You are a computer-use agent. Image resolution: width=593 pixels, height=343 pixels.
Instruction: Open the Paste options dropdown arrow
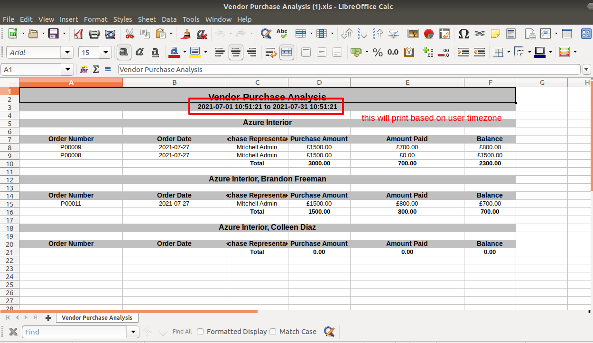pyautogui.click(x=171, y=34)
